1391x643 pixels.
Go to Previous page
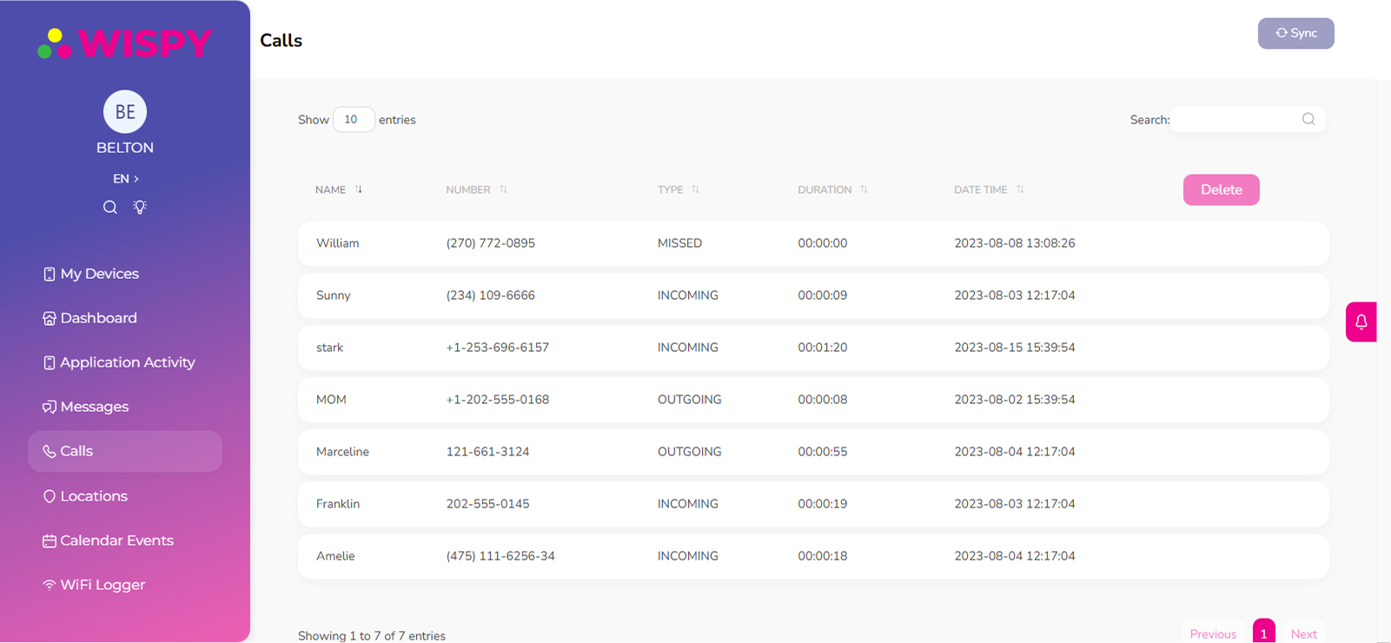point(1213,633)
